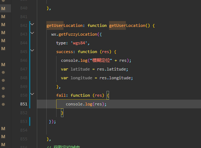
Task: Click the success property key
Action: (65, 52)
